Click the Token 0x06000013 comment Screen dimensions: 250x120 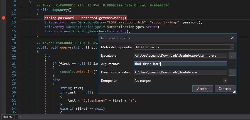pyautogui.click(x=67, y=43)
